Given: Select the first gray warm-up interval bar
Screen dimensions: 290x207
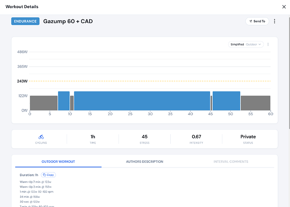Looking at the screenshot, I should [x=44, y=103].
